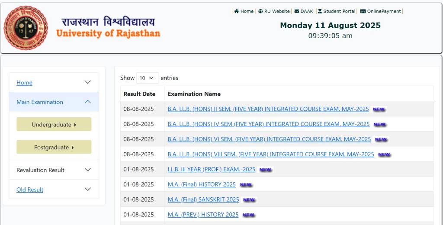The image size is (443, 225).
Task: Click NEW badge beside LL.B. III YEAR exam
Action: click(265, 170)
